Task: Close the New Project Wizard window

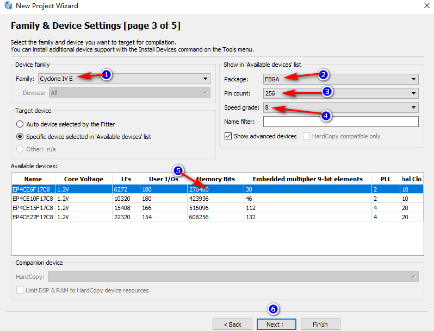Action: coord(425,6)
